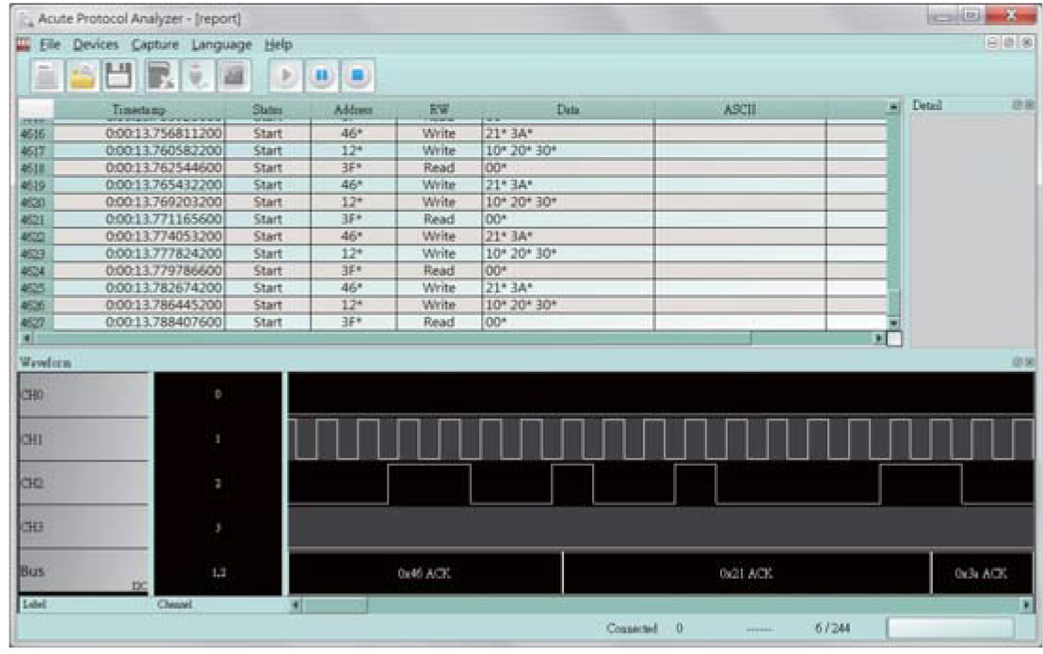Open the Devices menu

click(96, 44)
